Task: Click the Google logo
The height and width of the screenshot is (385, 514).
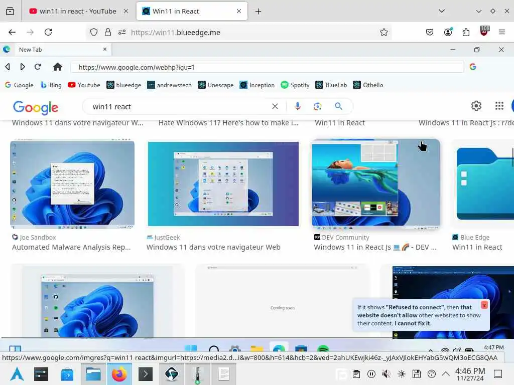Action: (36, 108)
